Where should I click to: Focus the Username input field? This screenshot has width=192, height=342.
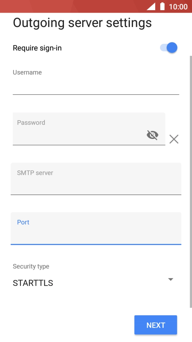[95, 86]
